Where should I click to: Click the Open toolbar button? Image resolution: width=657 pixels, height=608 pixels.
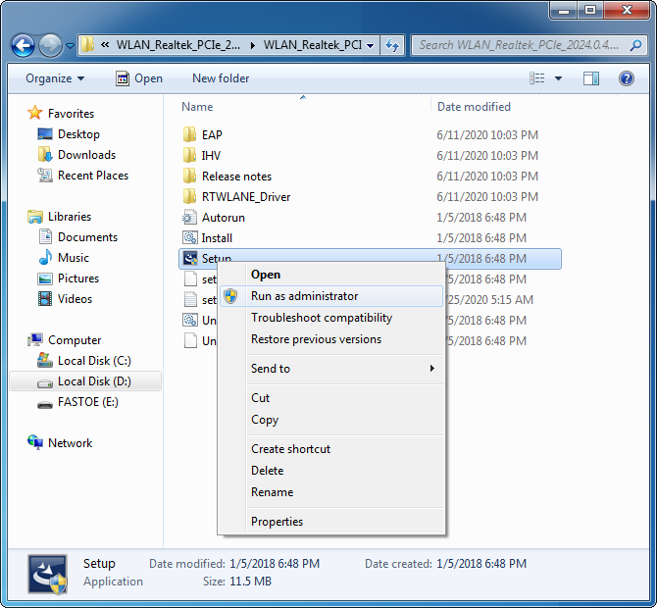click(x=139, y=78)
